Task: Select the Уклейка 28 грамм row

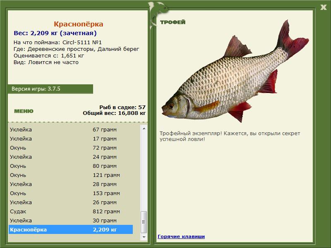Action: point(71,184)
